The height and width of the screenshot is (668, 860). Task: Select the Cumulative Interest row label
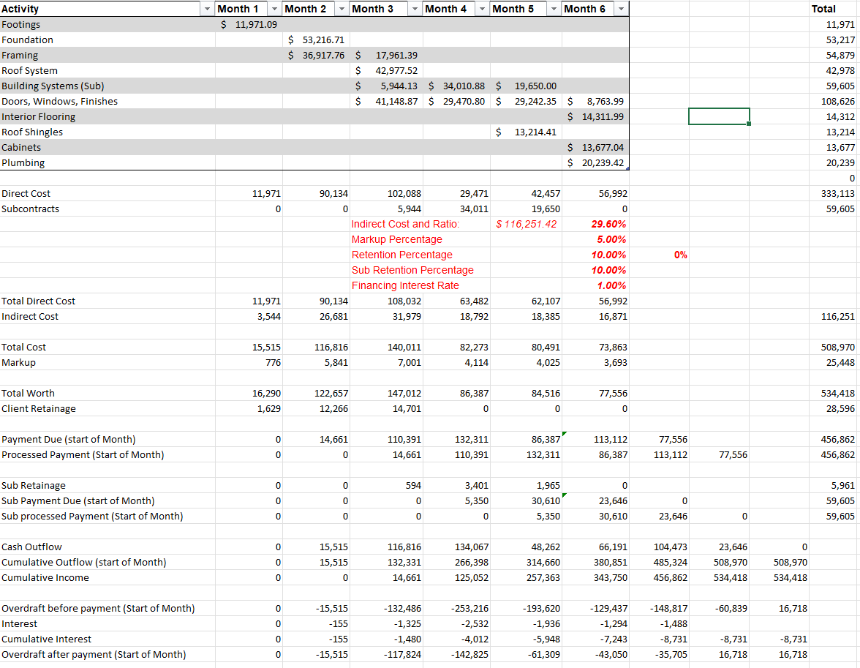[x=47, y=639]
